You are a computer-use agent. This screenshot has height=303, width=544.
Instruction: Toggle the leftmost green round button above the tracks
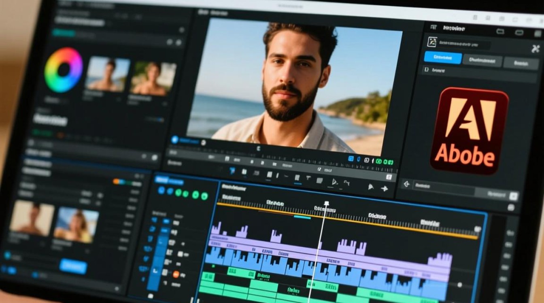click(x=178, y=193)
